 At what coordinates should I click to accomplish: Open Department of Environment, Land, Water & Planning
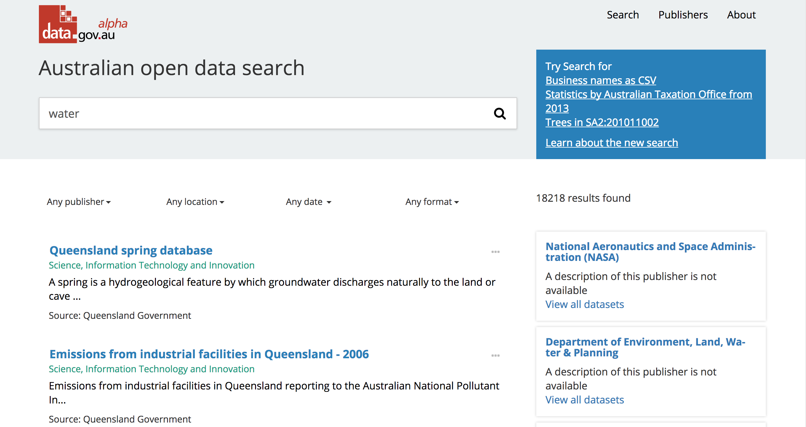(x=645, y=347)
